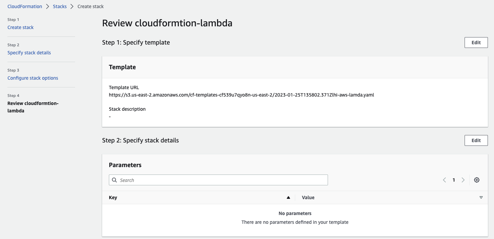
Task: Click the breadcrumb chevron after Stacks
Action: click(x=72, y=6)
